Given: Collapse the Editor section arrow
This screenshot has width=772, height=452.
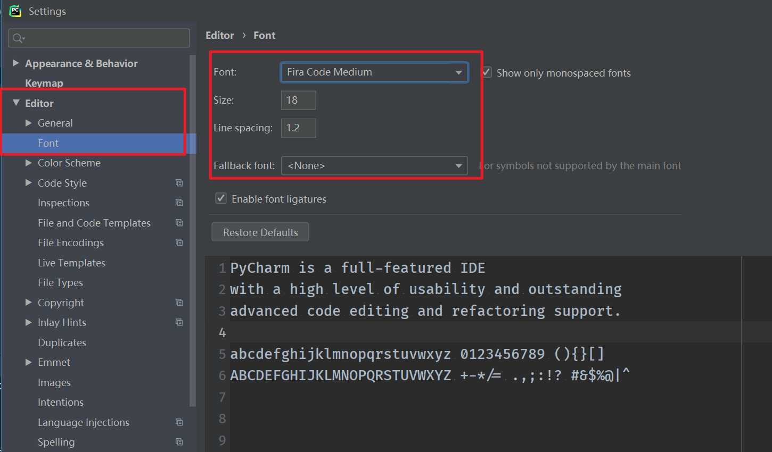Looking at the screenshot, I should pos(16,103).
